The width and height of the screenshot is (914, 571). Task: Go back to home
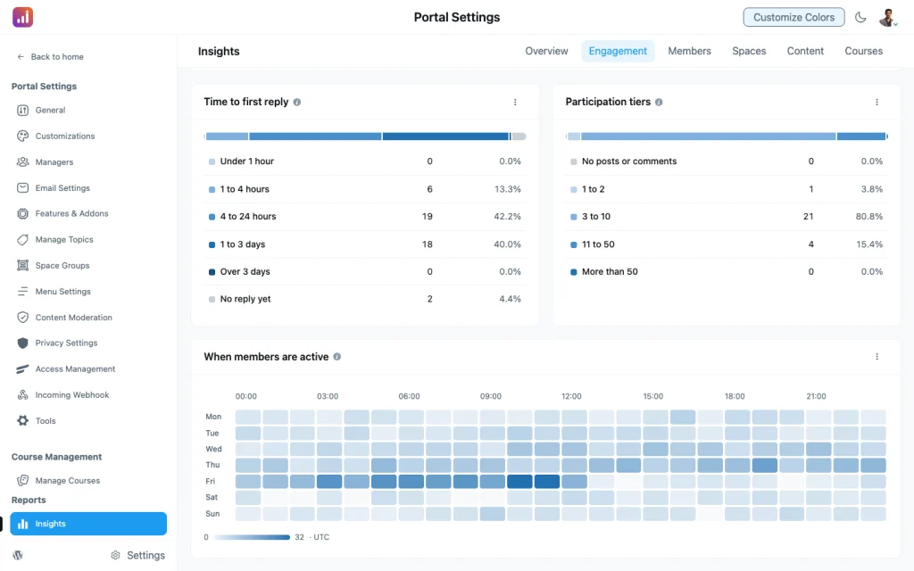tap(50, 56)
